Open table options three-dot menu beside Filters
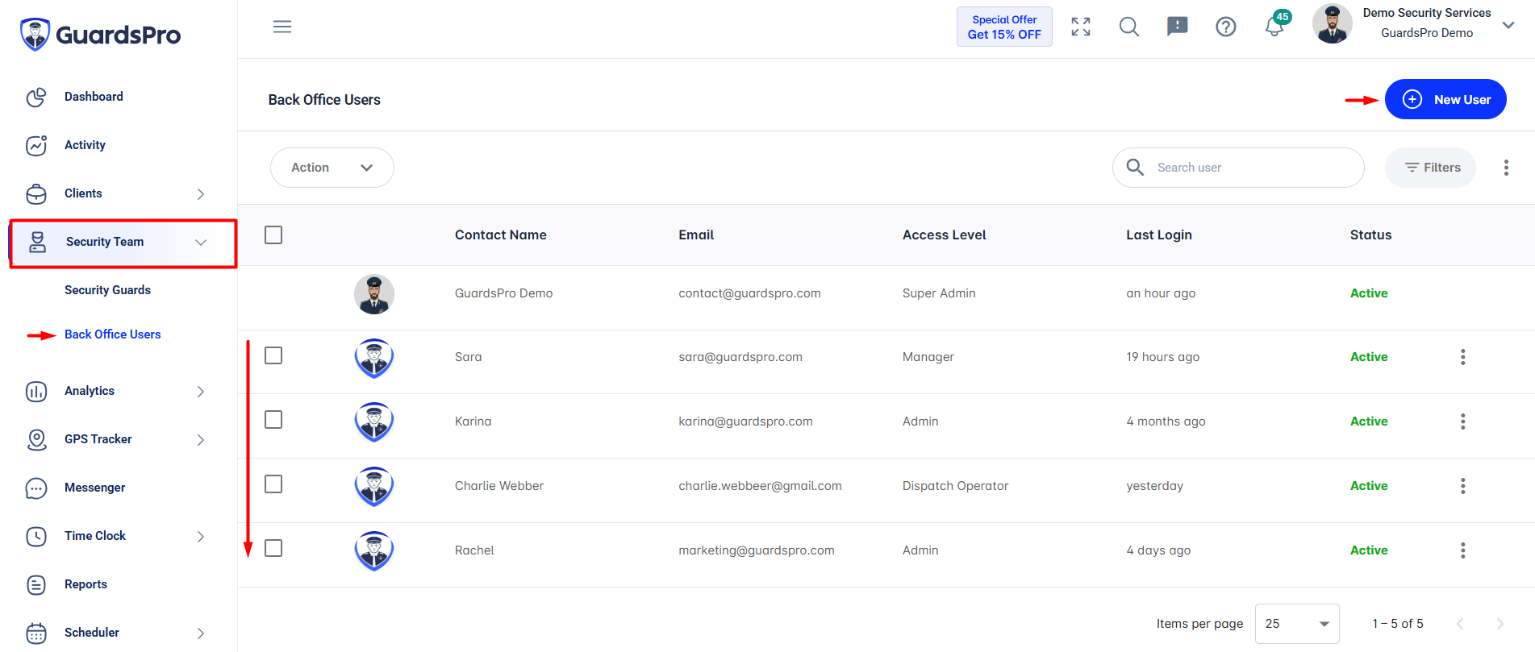Screen dimensions: 1535x652 click(x=1506, y=168)
